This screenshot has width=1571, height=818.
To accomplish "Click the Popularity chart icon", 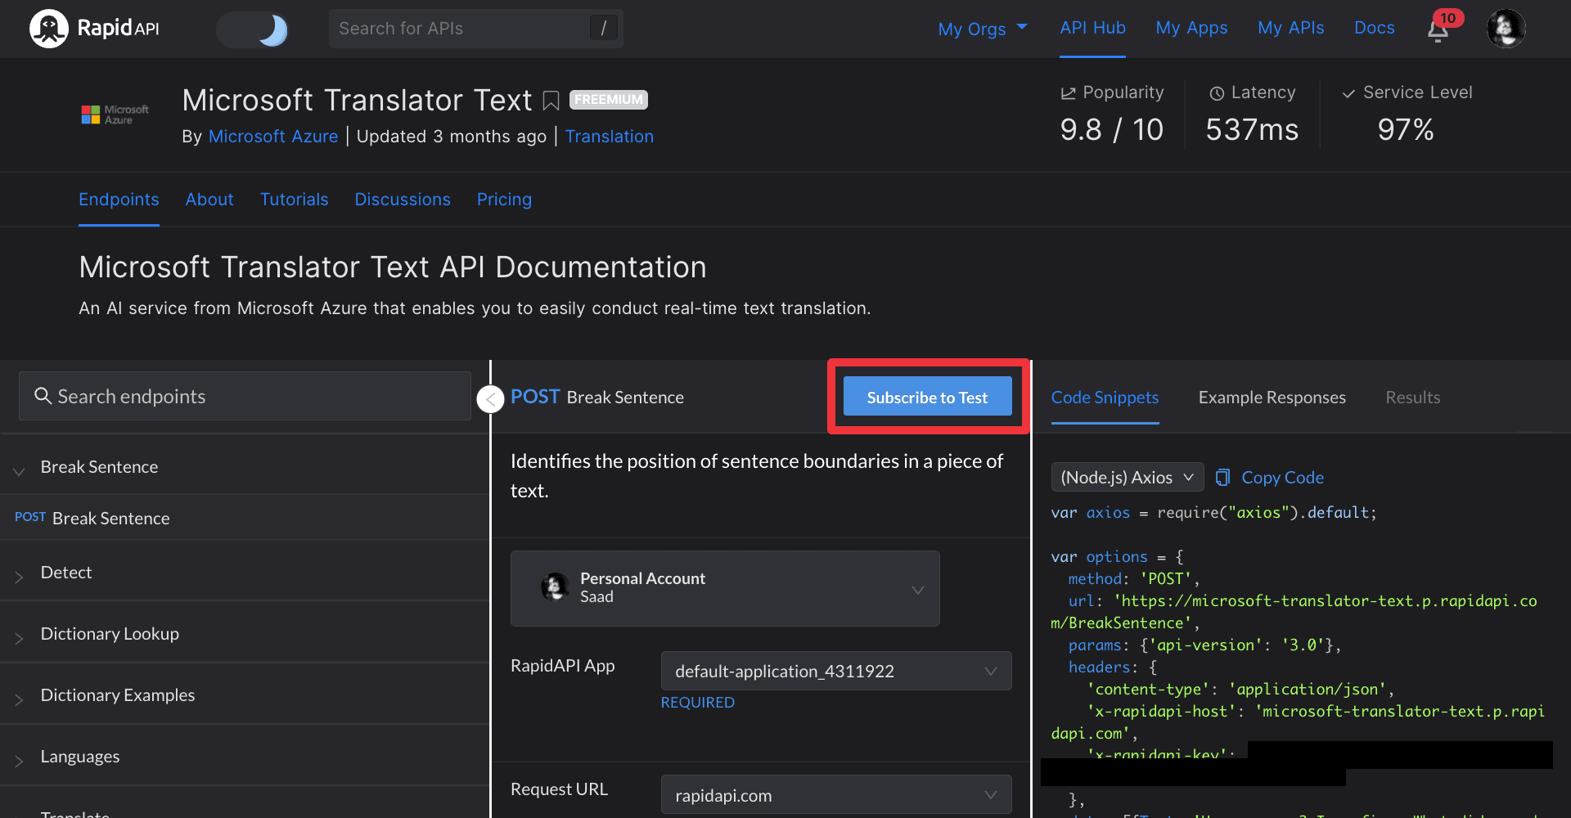I will point(1068,93).
